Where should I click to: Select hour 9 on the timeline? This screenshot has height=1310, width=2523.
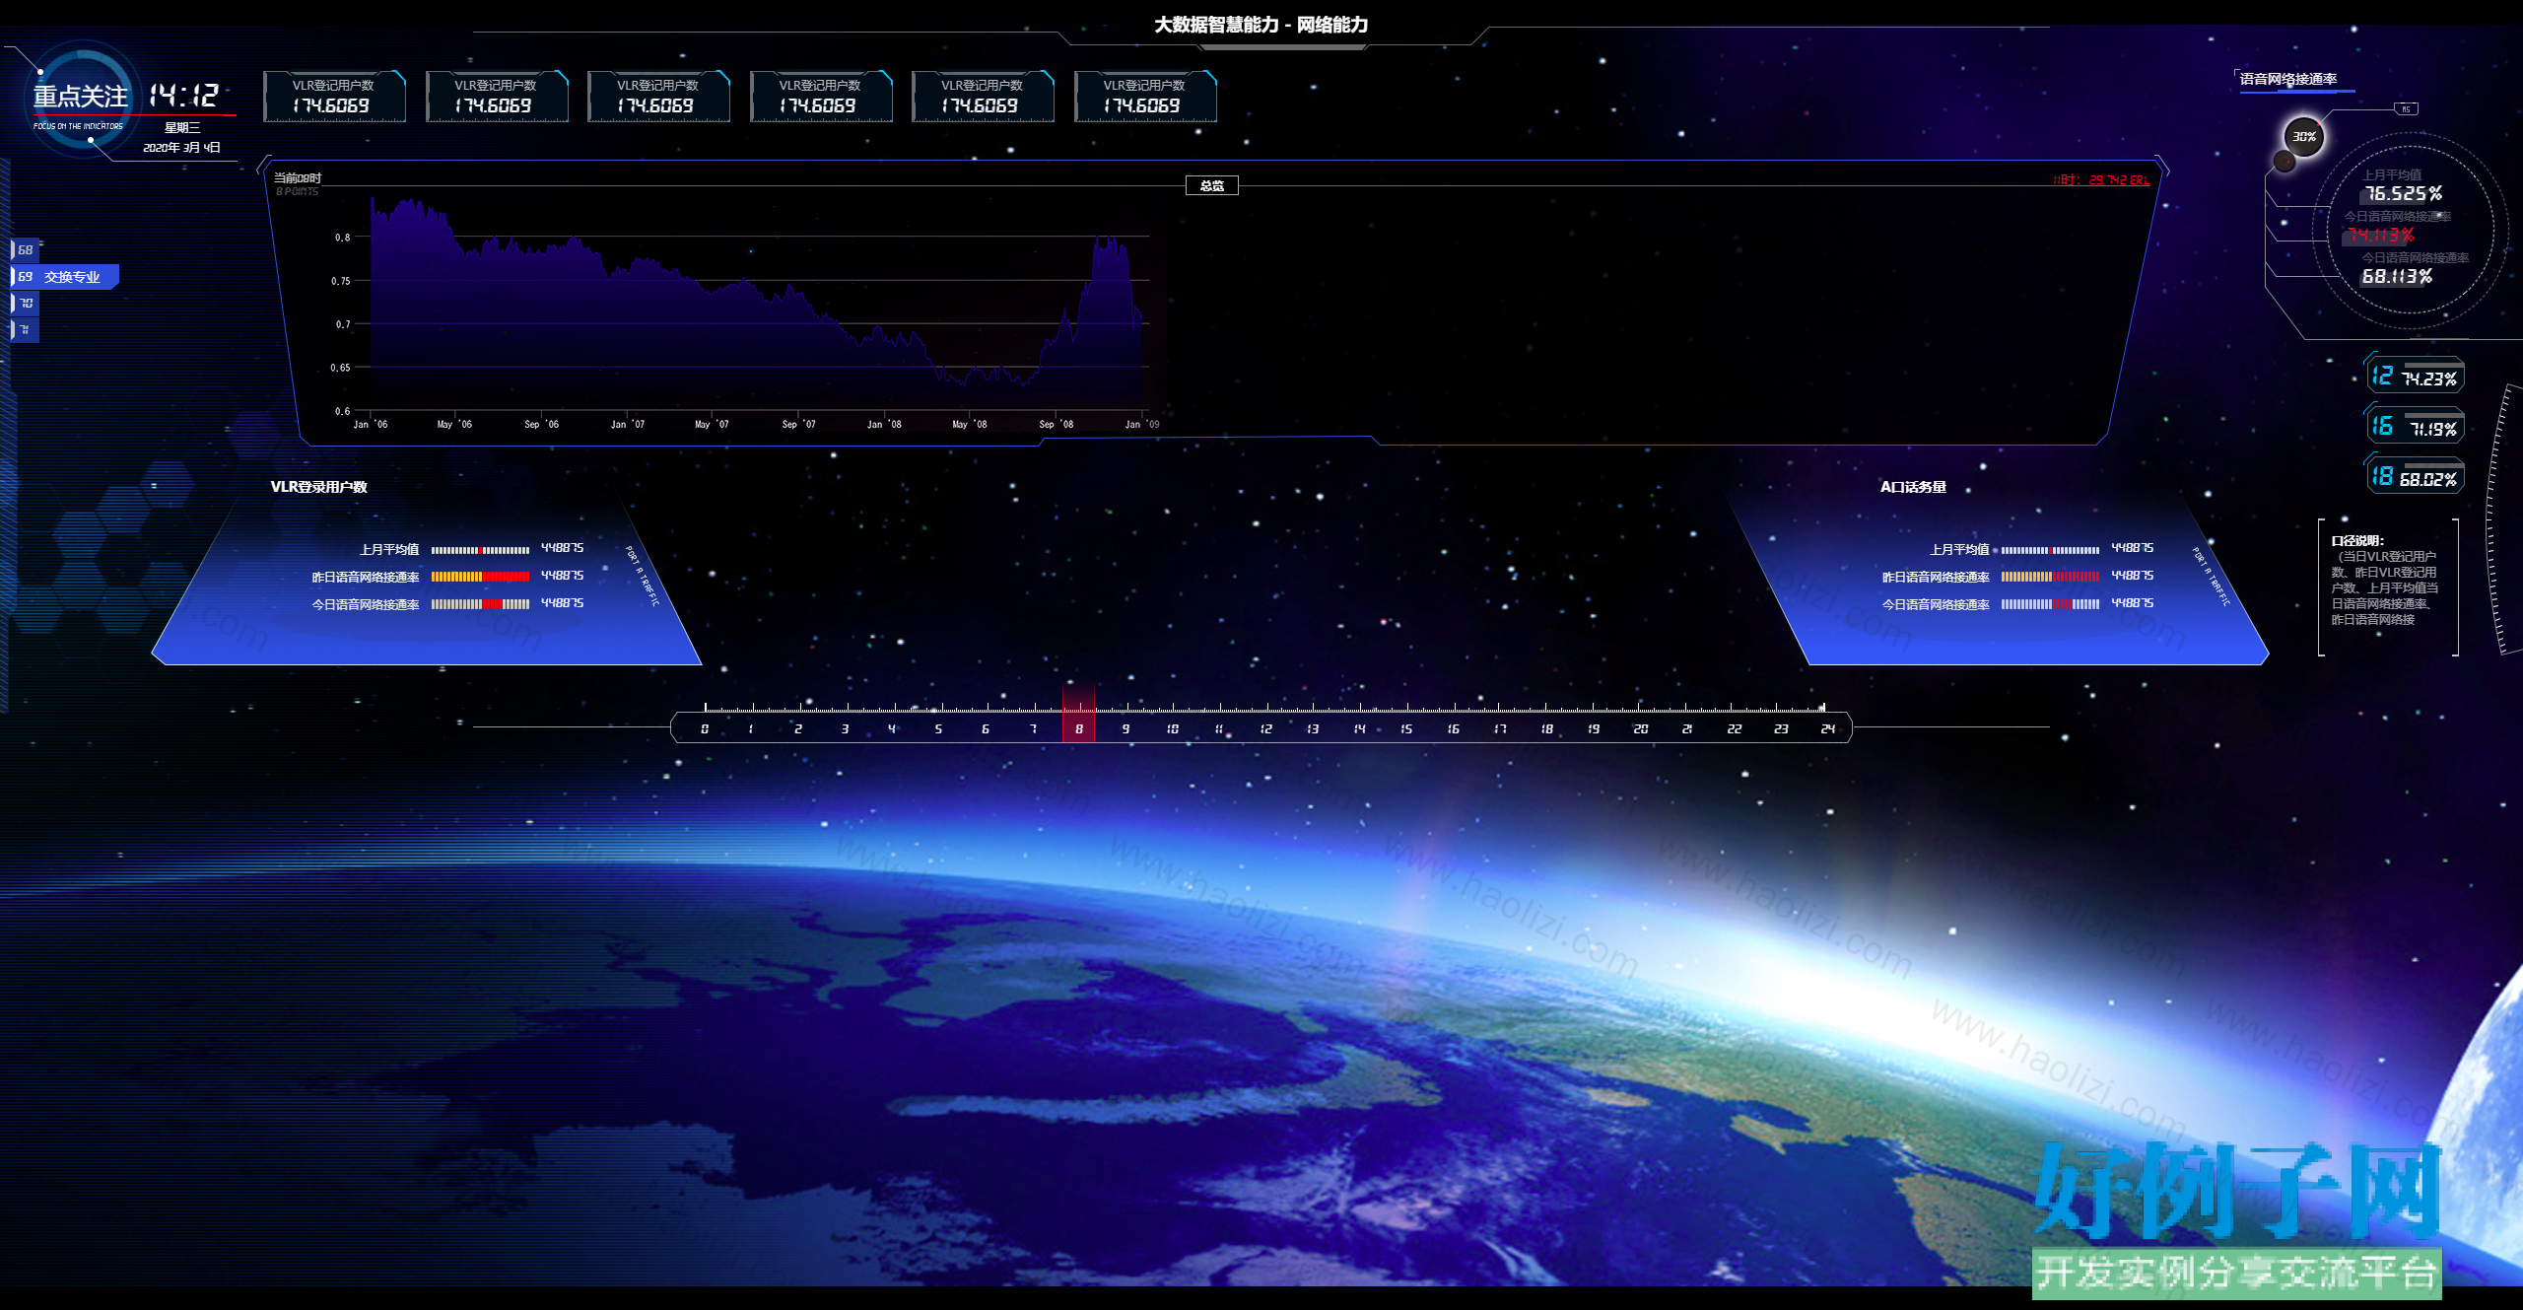click(x=1125, y=729)
